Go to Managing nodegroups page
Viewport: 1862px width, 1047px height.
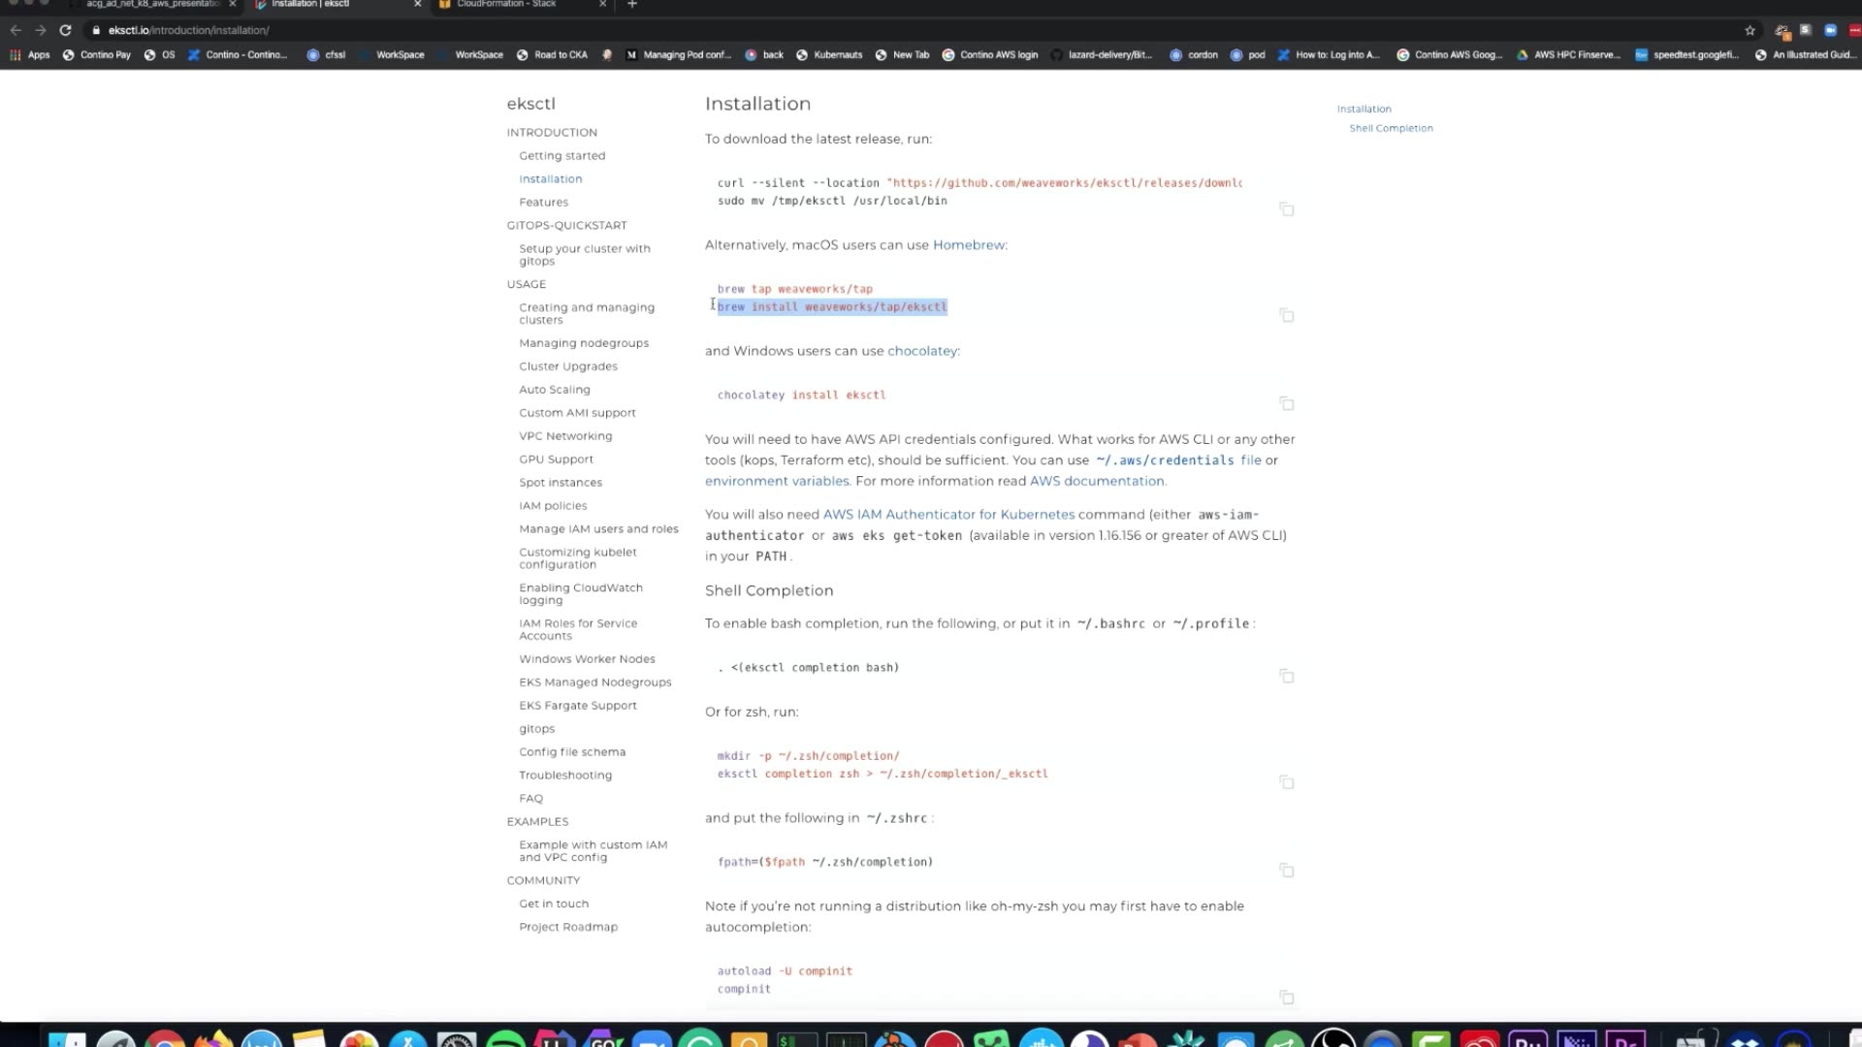[583, 343]
